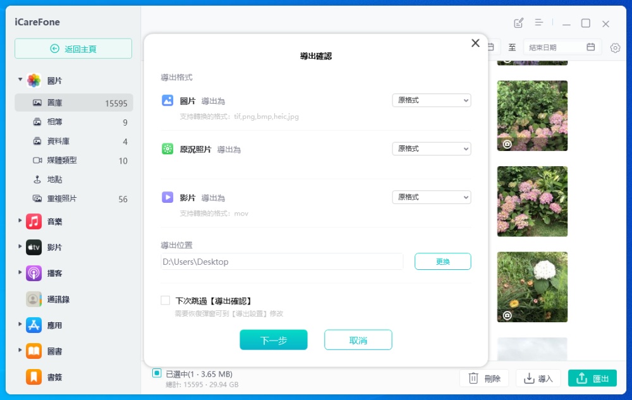
Task: Close the 導出確認 dialog with X
Action: point(475,43)
